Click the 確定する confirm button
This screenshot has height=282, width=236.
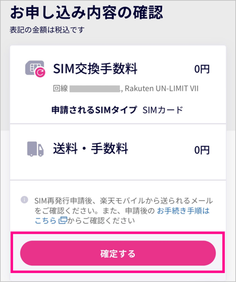[118, 253]
